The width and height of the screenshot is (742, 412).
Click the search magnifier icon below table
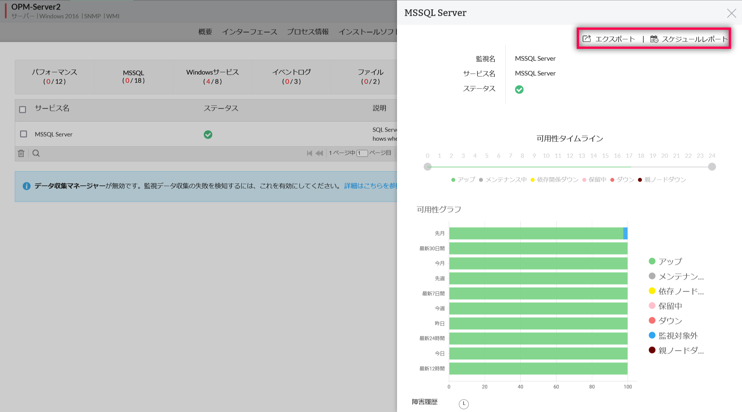tap(36, 153)
